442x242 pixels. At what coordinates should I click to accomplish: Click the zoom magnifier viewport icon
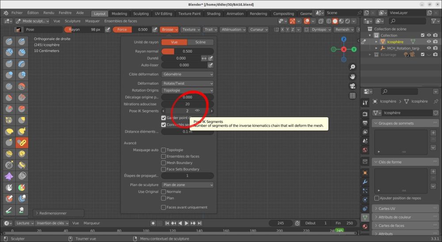352,67
